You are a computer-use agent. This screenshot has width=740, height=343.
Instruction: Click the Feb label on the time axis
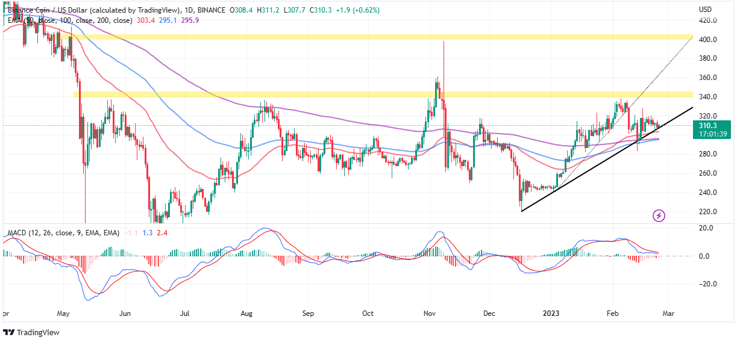coord(613,314)
